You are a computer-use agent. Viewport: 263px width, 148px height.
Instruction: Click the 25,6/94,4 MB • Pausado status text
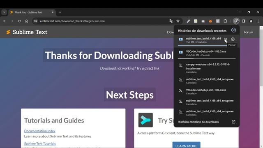point(198,55)
